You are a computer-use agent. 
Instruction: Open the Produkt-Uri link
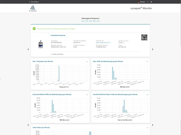coord(103,43)
